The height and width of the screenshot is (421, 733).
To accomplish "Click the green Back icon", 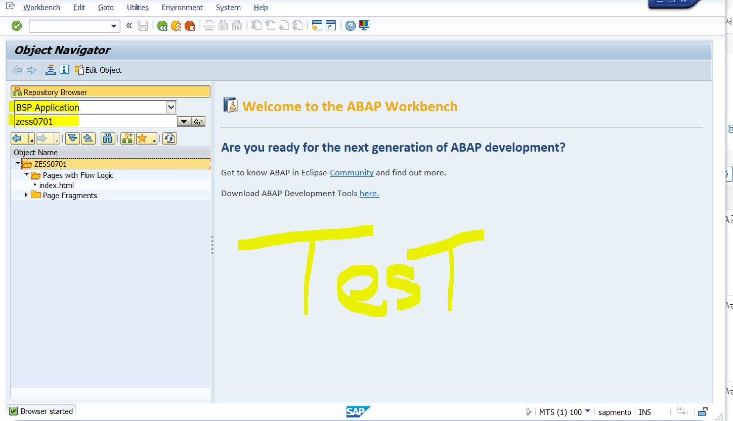I will coord(162,26).
